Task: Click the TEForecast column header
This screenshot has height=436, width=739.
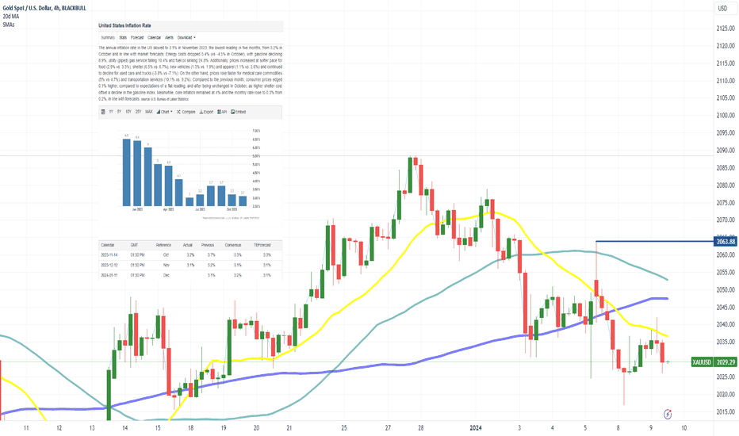Action: [262, 245]
